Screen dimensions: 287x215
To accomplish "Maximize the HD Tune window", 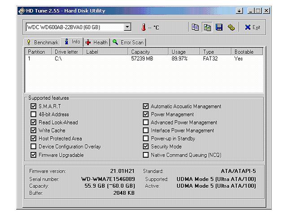I will 258,11.
